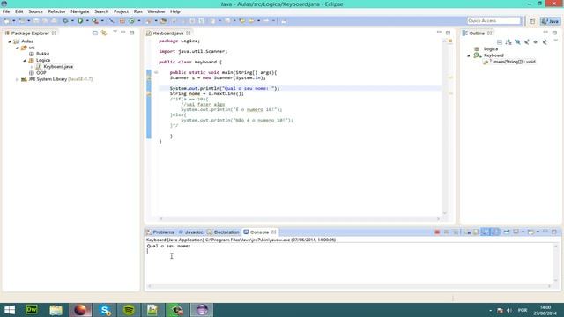
Task: Terminate the running program in Console
Action: pyautogui.click(x=437, y=232)
